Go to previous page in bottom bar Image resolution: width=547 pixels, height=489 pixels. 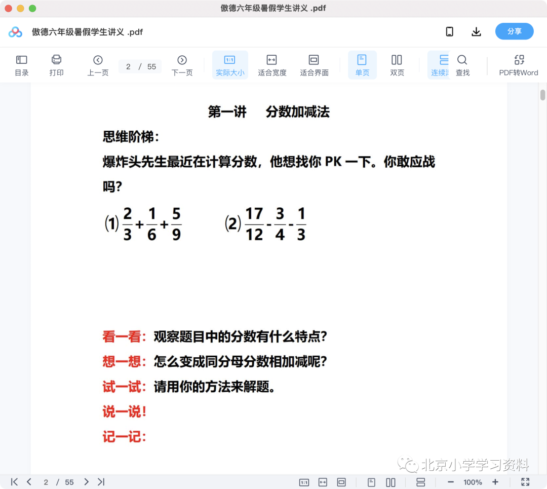point(29,482)
